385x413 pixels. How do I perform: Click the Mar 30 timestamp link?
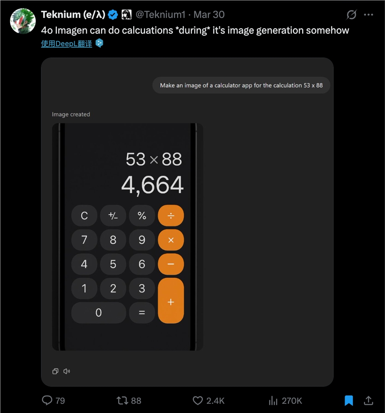[209, 15]
